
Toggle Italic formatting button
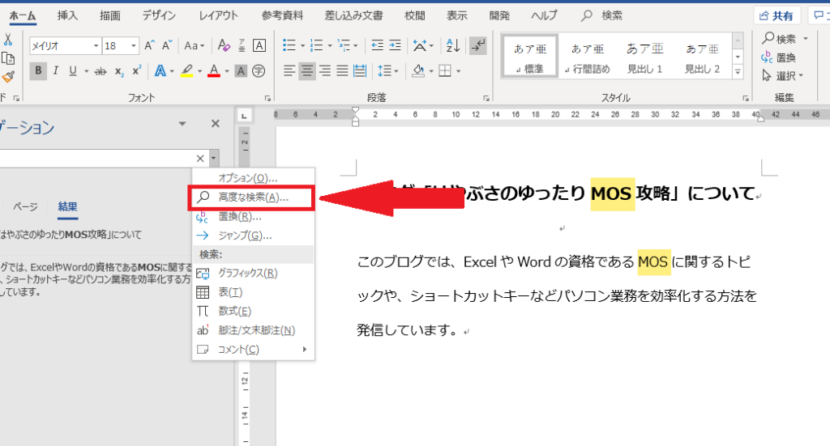55,70
